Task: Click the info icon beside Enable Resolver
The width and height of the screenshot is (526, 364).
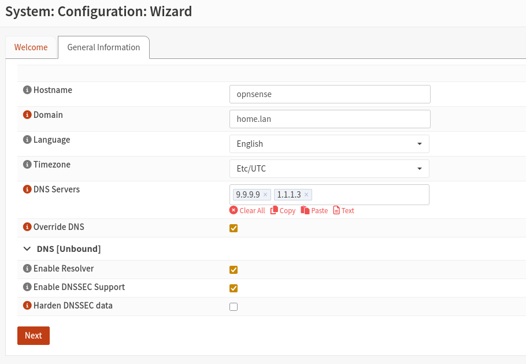Action: coord(27,269)
